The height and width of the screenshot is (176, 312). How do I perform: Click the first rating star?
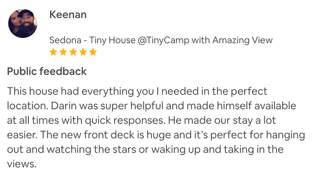53,52
